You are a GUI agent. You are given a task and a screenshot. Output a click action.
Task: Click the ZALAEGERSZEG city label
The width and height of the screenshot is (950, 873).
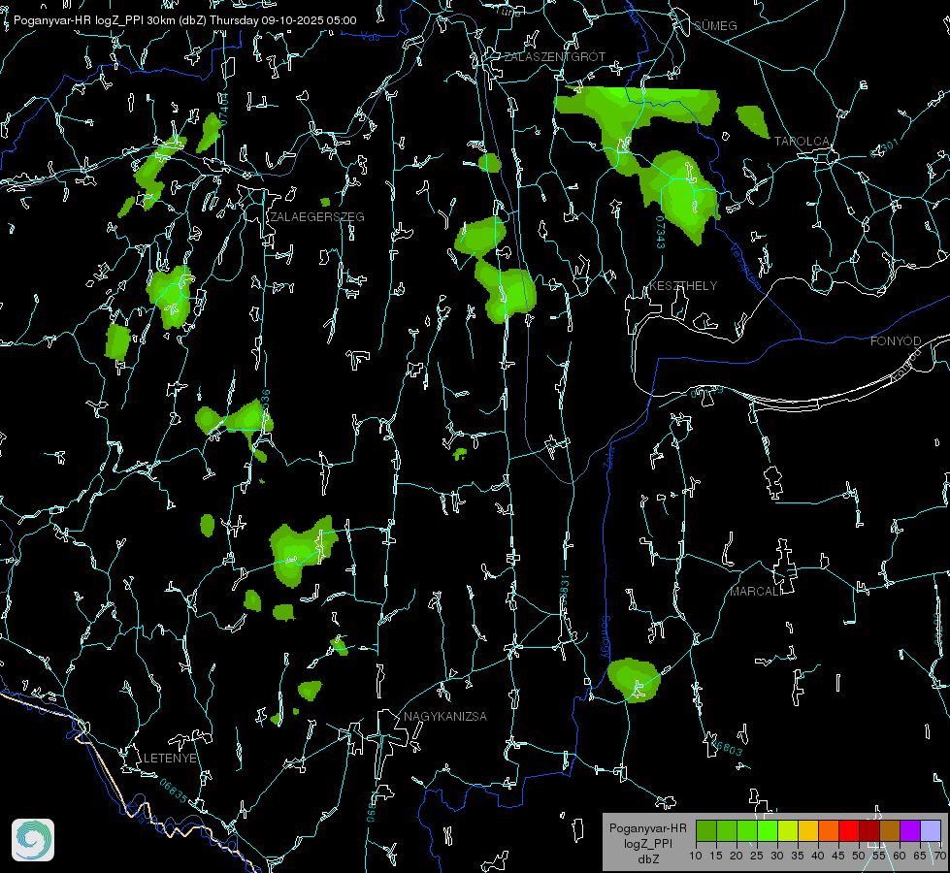coord(317,217)
